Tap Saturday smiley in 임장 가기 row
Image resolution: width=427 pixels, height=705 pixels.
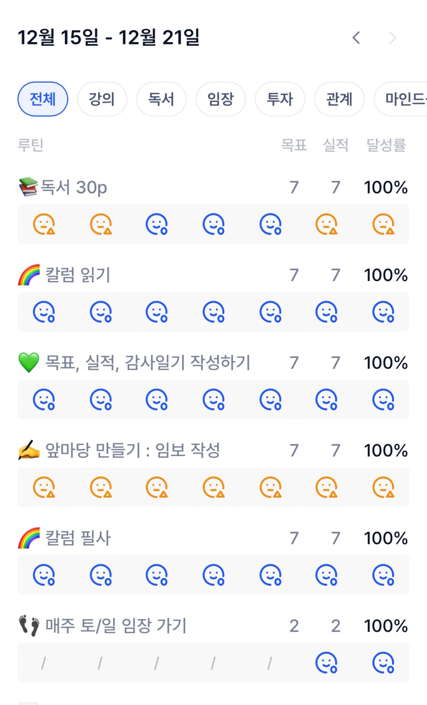click(326, 663)
